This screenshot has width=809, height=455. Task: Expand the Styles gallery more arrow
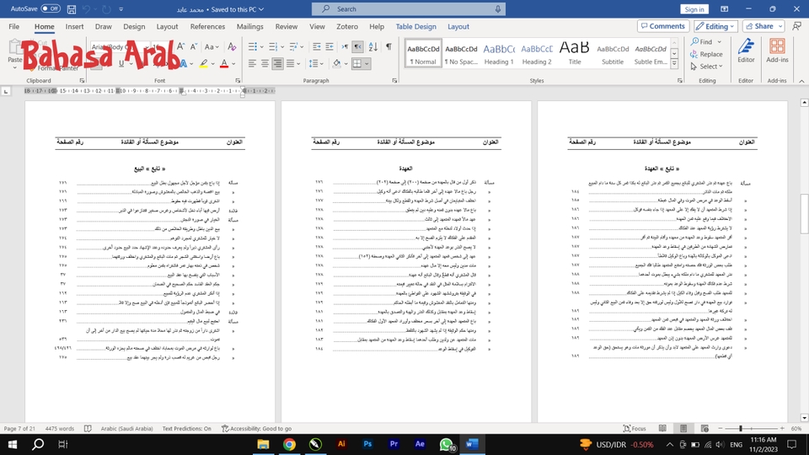coord(674,64)
